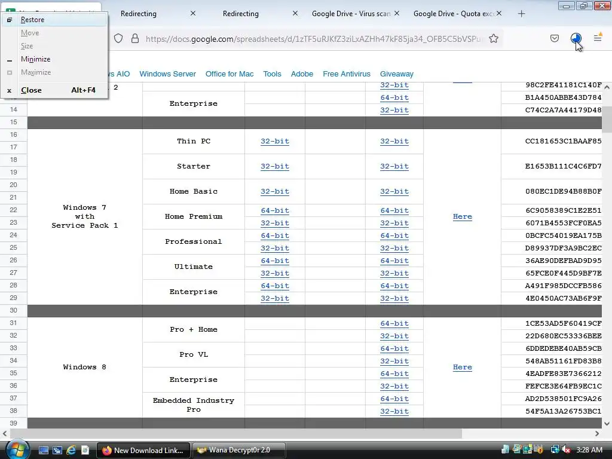Viewport: 612px width, 459px height.
Task: Click the muted volume tray icon
Action: (567, 450)
